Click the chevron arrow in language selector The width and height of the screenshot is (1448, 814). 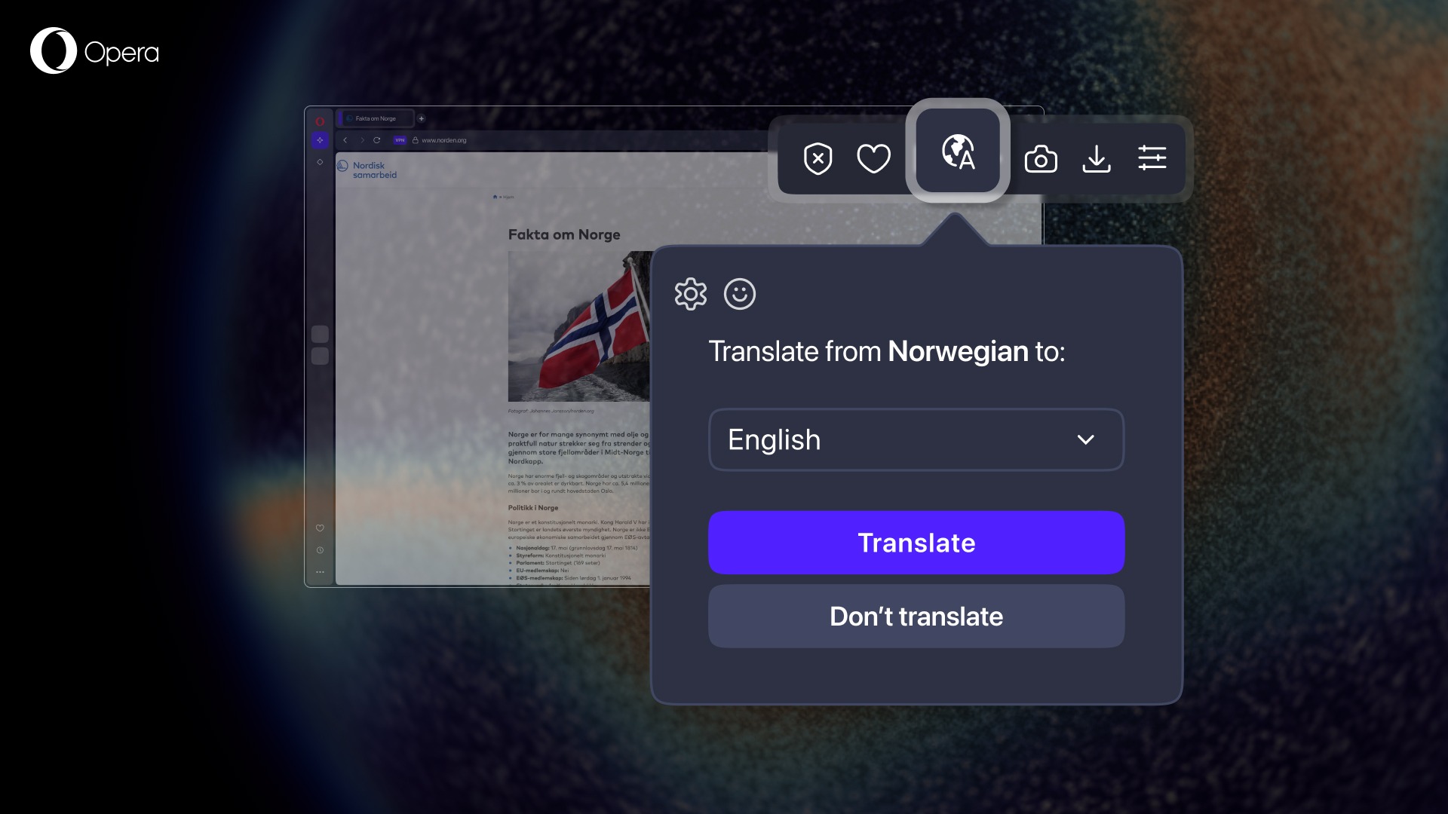click(x=1085, y=439)
